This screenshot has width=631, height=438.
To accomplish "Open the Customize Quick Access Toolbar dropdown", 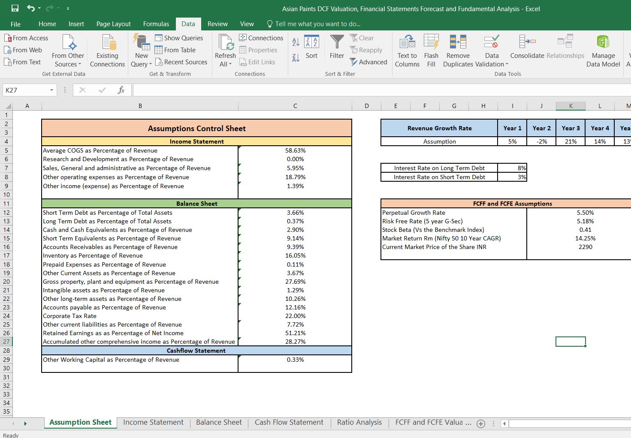I will coord(68,9).
